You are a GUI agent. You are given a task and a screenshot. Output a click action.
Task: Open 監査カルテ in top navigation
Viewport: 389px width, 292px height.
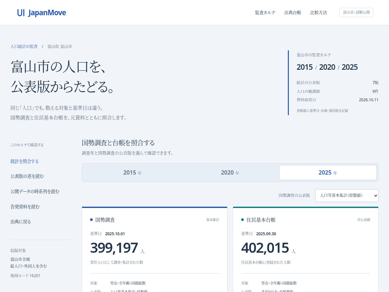pyautogui.click(x=265, y=13)
